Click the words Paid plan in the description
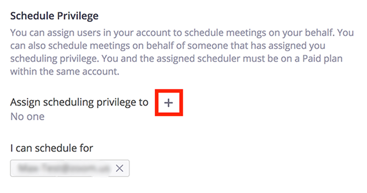Screen dimensions: 367x193 pyautogui.click(x=322, y=59)
